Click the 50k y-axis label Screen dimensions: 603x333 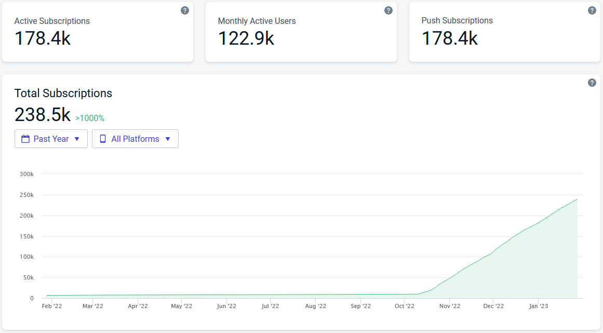pos(29,277)
